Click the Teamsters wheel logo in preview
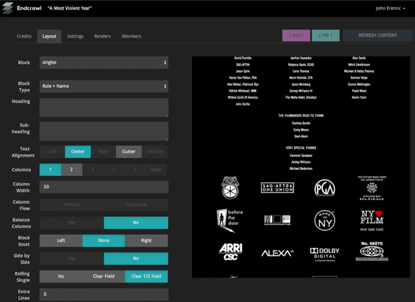 click(x=230, y=188)
